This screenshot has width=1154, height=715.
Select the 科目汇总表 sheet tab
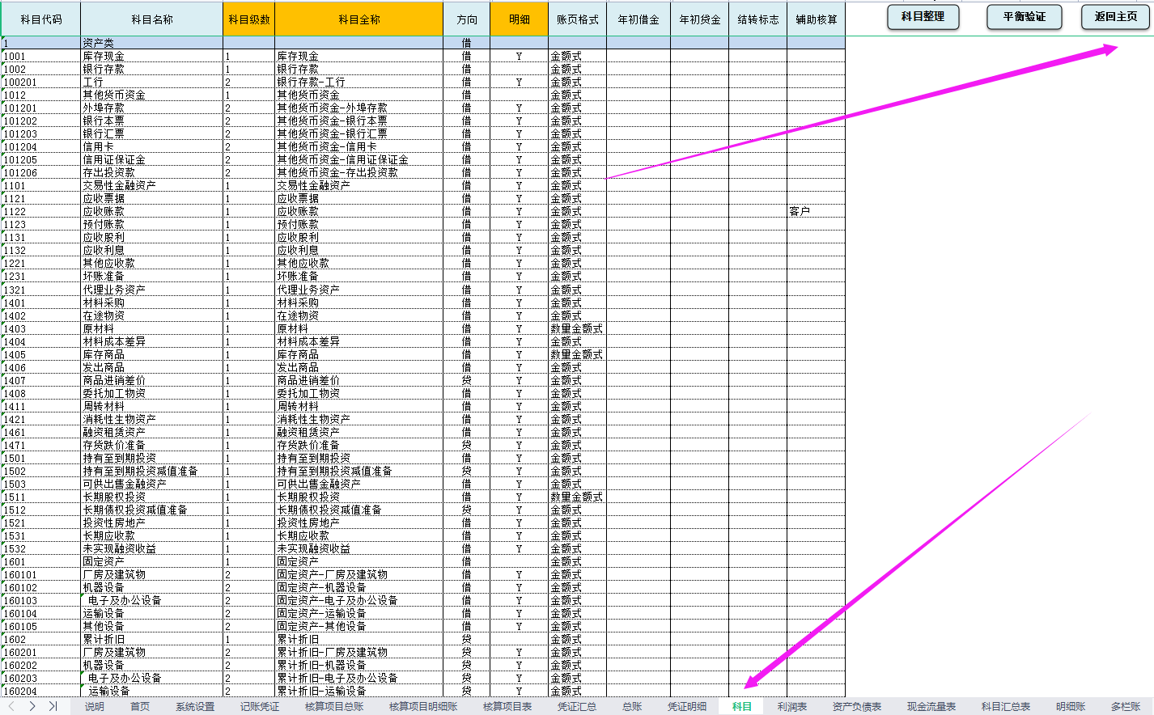1006,707
